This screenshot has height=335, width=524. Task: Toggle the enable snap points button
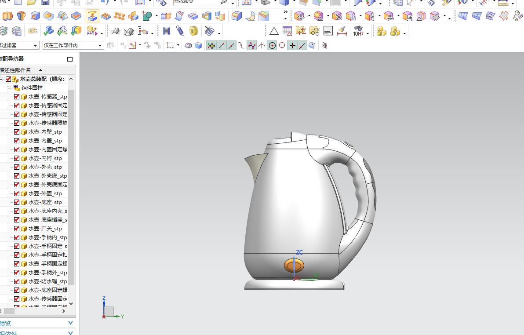(211, 45)
